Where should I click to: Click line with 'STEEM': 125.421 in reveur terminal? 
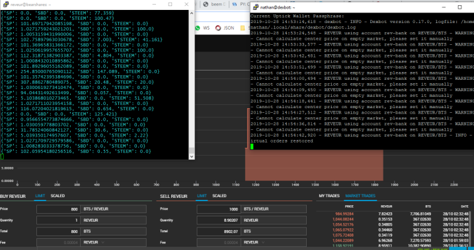[59, 114]
